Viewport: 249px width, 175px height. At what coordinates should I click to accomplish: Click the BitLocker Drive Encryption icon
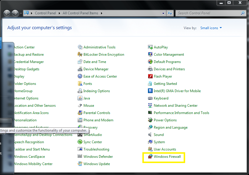coord(80,54)
